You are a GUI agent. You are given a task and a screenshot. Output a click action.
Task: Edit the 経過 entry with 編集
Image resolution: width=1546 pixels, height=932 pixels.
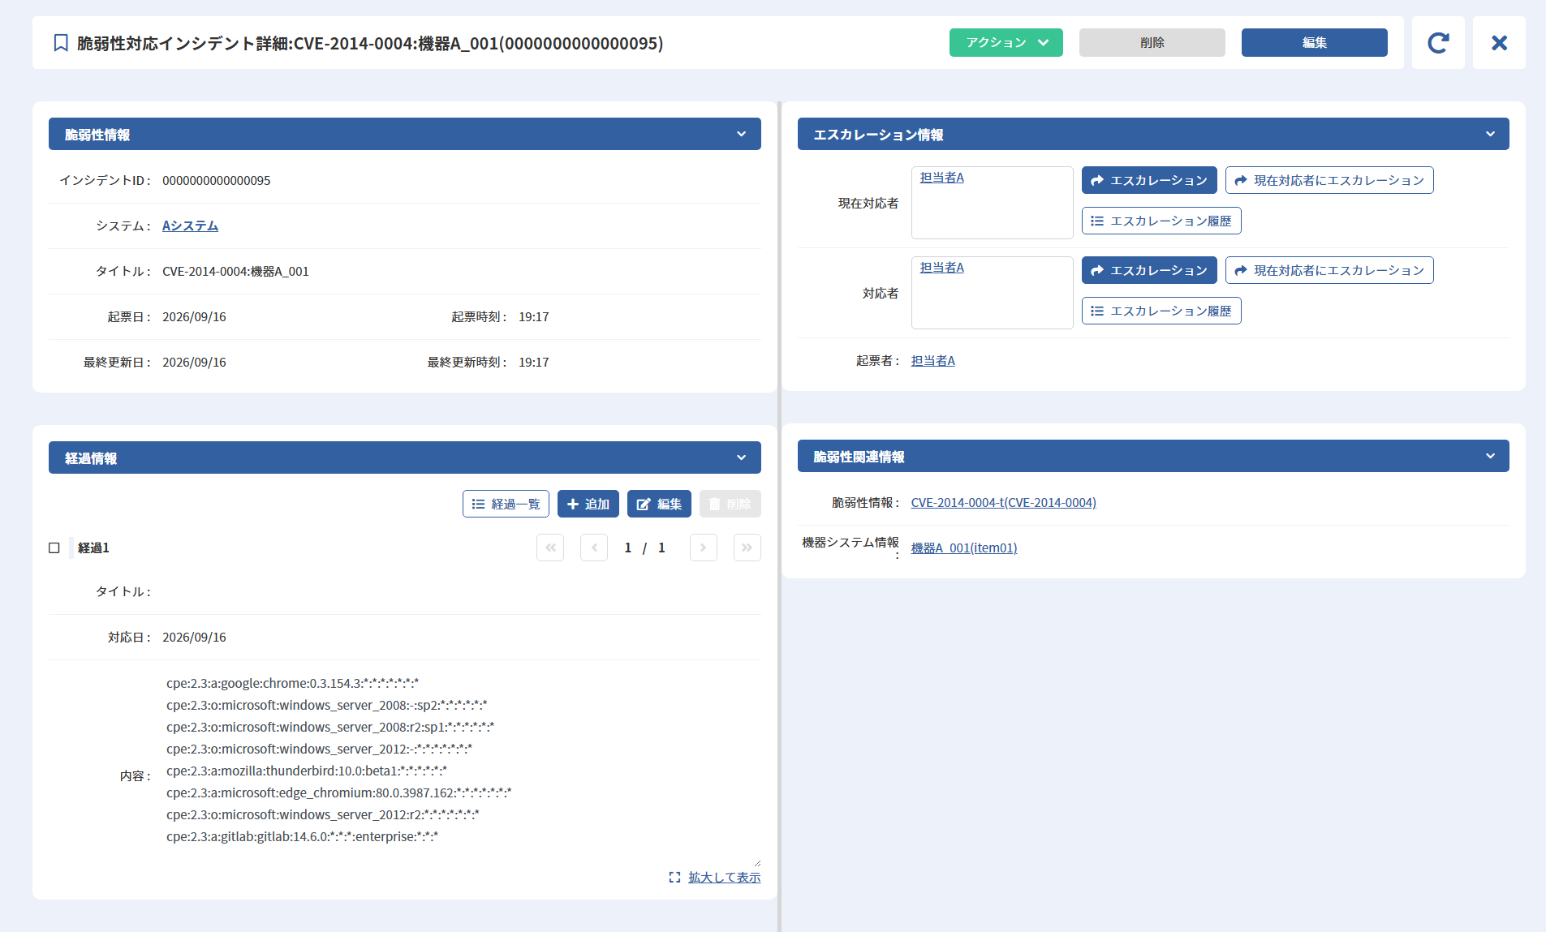659,505
